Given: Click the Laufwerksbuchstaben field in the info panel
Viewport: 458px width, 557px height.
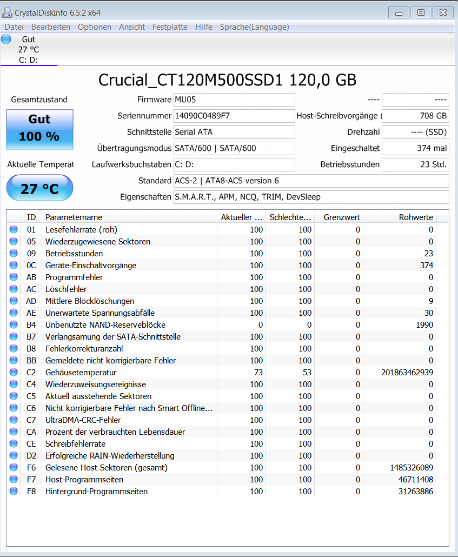Looking at the screenshot, I should click(x=234, y=164).
